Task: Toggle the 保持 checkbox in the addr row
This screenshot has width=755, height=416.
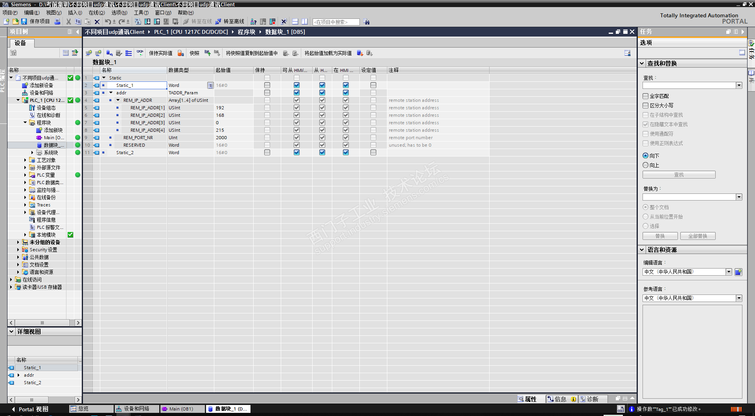Action: (x=267, y=93)
